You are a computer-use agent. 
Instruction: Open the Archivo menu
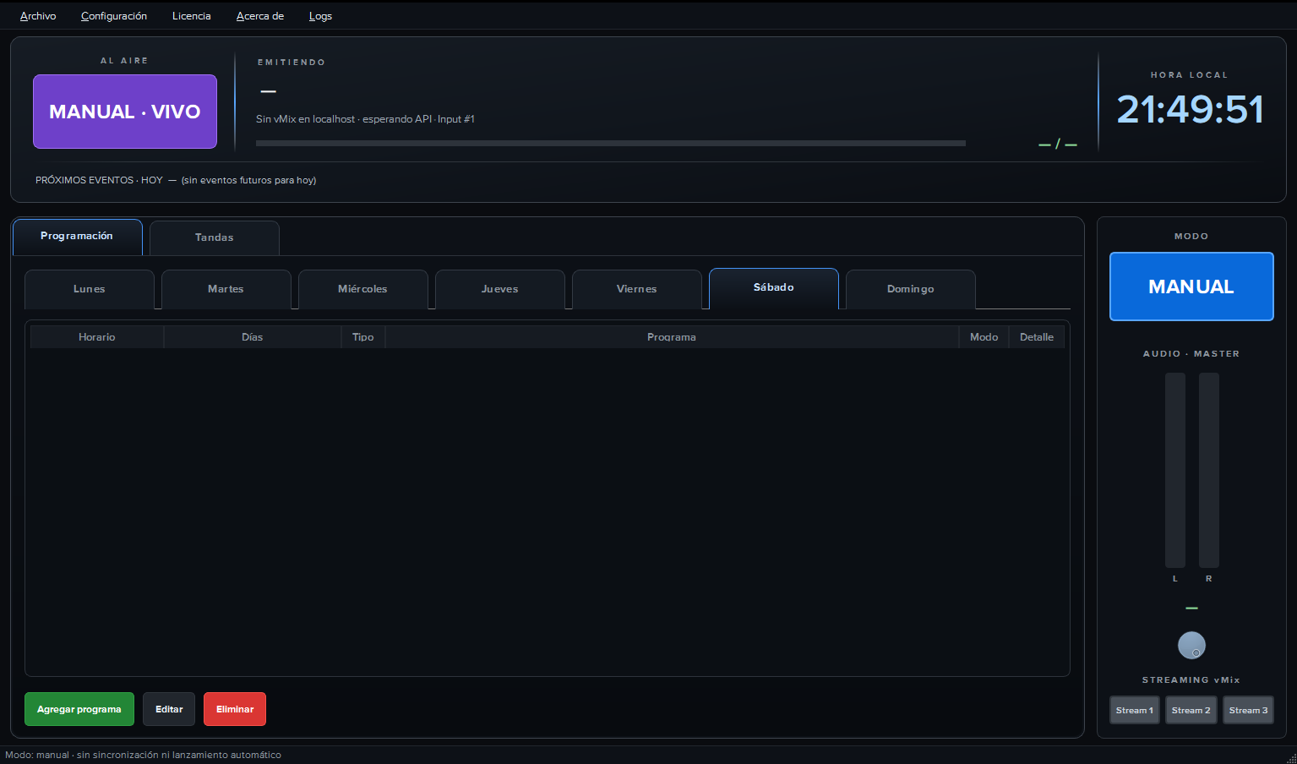pyautogui.click(x=38, y=15)
